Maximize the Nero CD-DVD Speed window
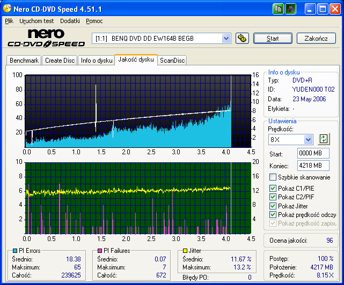This screenshot has width=344, height=285. 323,9
